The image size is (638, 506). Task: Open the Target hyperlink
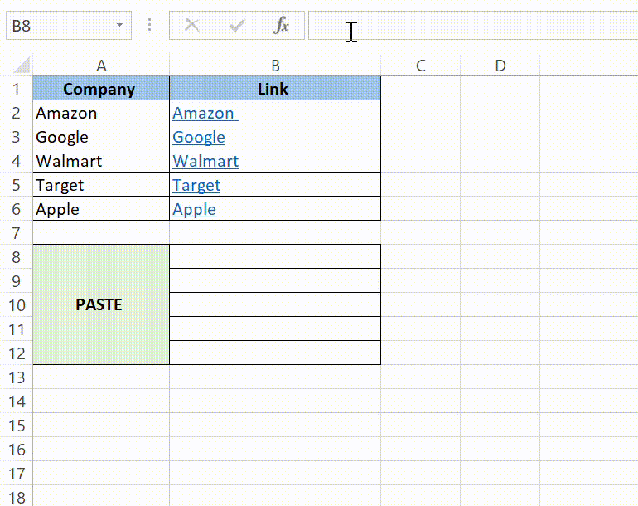point(196,186)
